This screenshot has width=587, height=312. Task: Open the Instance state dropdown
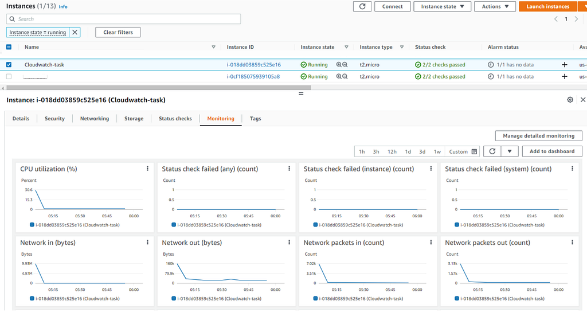click(x=442, y=6)
